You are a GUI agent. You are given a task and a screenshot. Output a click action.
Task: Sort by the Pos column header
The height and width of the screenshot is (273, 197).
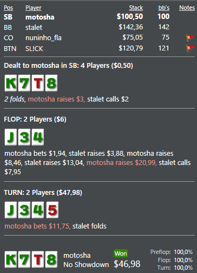pyautogui.click(x=8, y=8)
